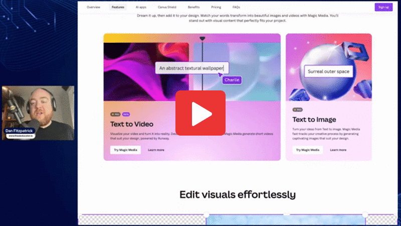Open Learn more under Text to Video
This screenshot has height=226, width=401.
pos(156,150)
